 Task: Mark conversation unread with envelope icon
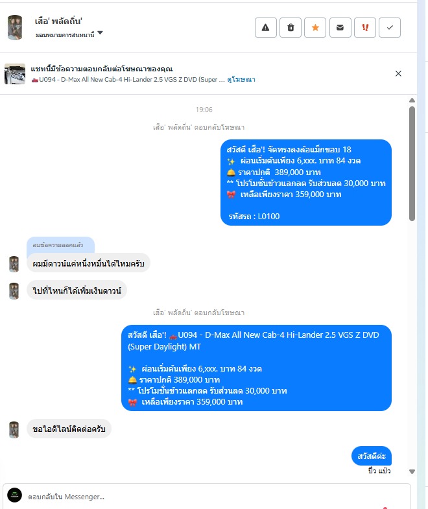pos(340,28)
